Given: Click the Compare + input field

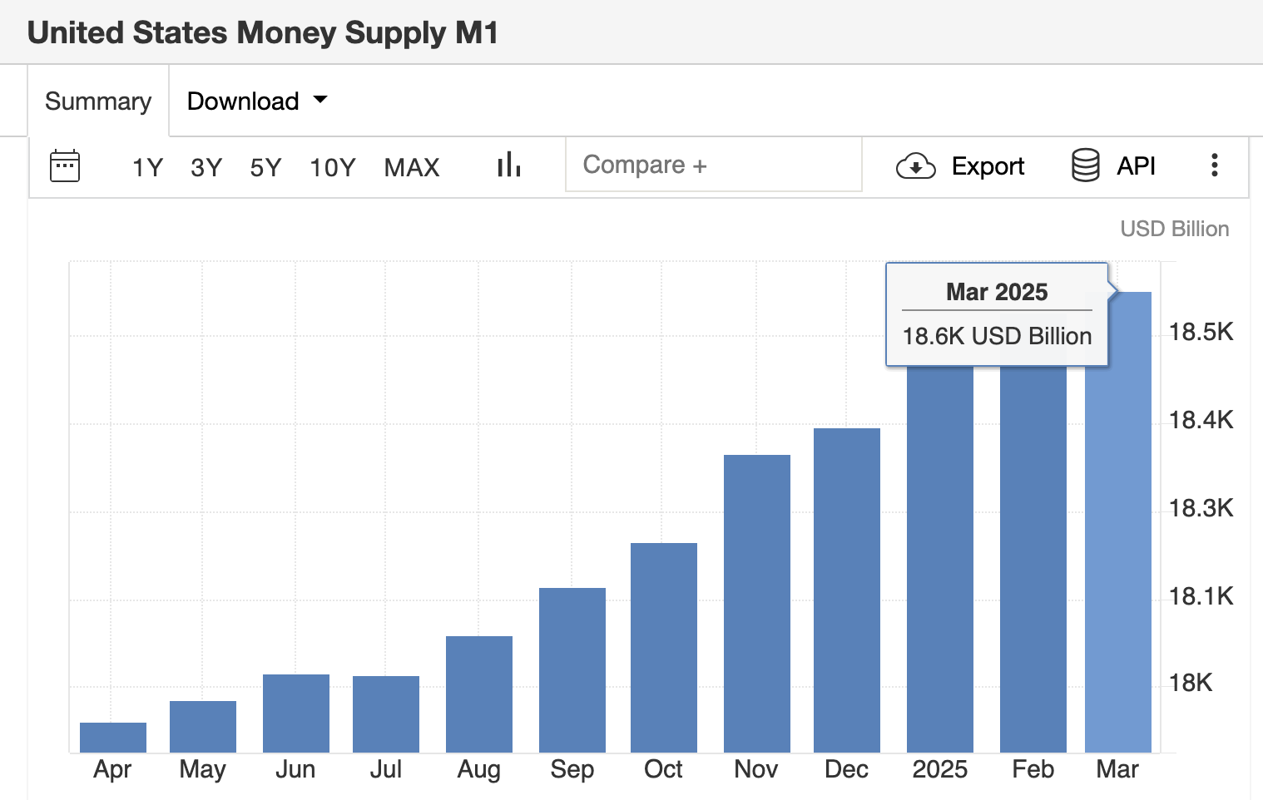Looking at the screenshot, I should tap(714, 165).
